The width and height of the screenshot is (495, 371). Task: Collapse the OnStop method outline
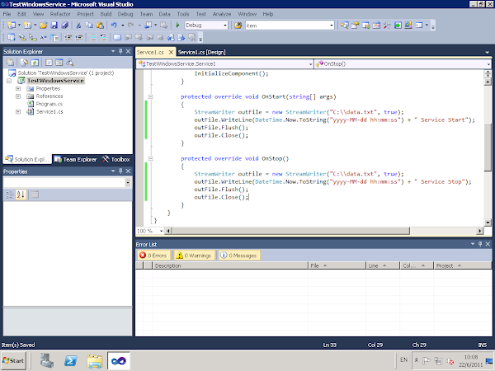pyautogui.click(x=151, y=158)
